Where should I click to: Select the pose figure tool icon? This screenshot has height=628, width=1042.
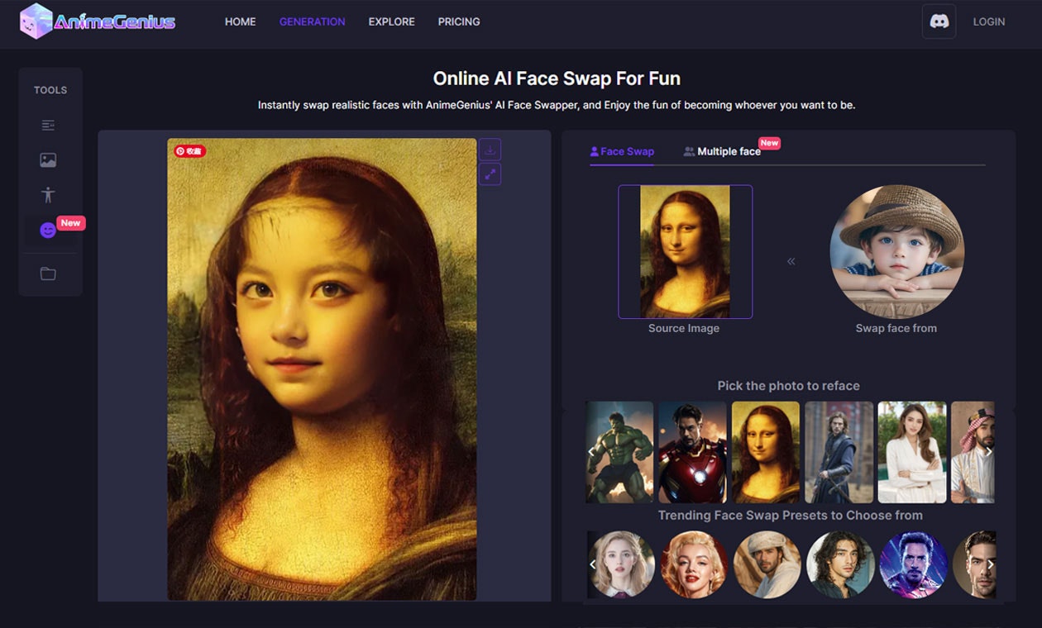pyautogui.click(x=48, y=195)
